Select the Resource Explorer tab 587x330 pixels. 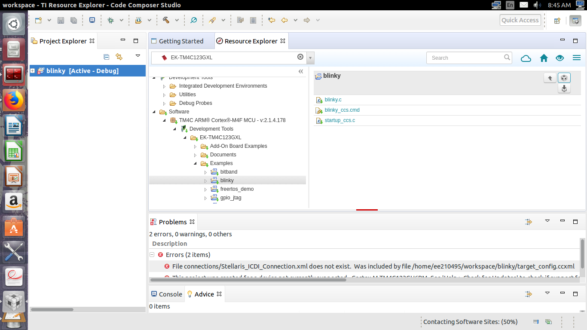click(251, 41)
